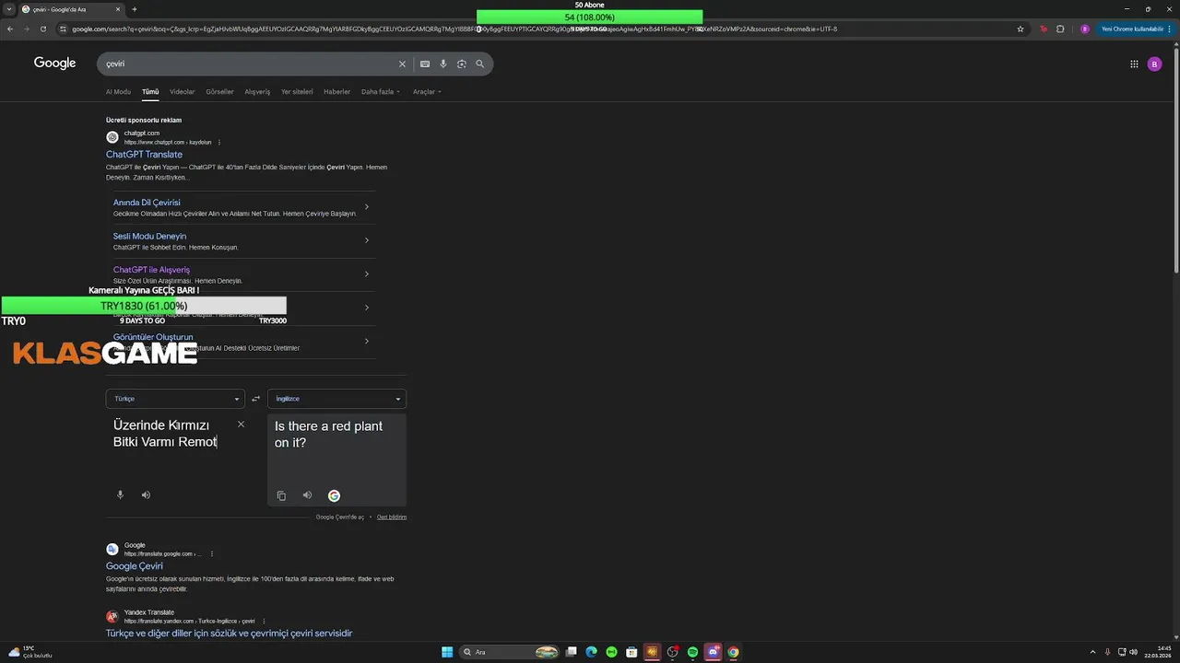Open the Google apps grid
The image size is (1180, 663).
coord(1134,64)
